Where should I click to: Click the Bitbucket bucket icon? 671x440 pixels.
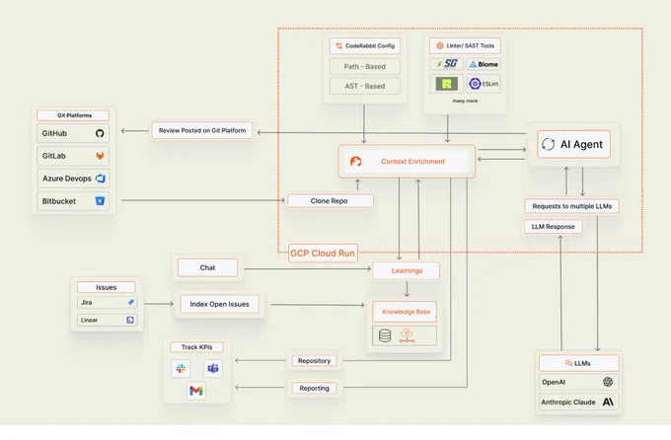point(100,200)
